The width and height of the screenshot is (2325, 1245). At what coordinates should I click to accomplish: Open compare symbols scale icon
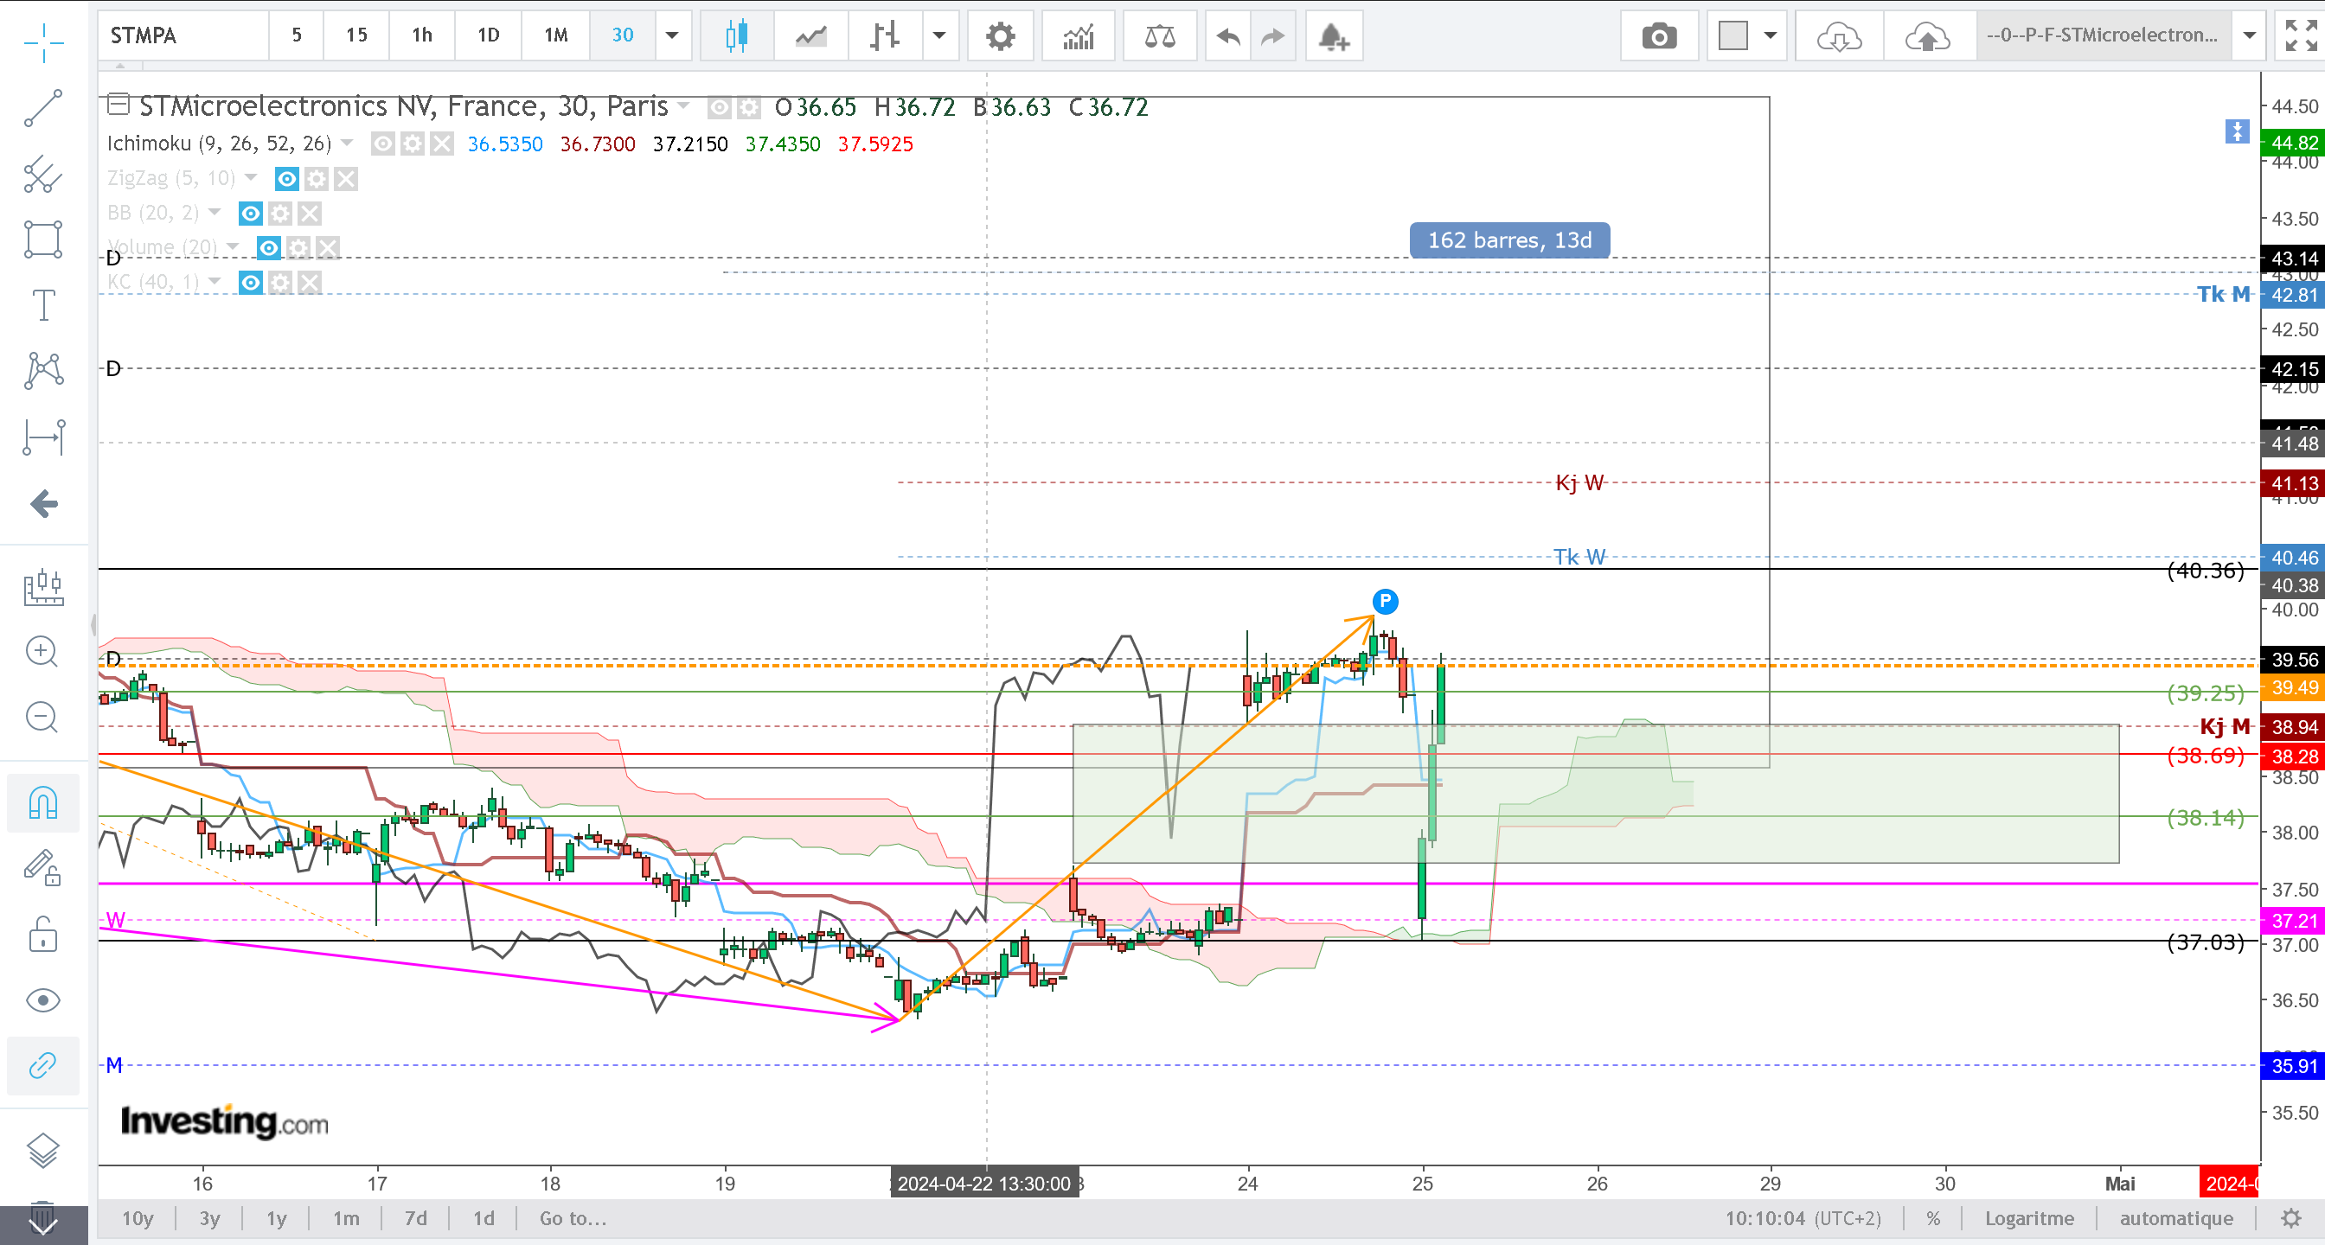1160,36
